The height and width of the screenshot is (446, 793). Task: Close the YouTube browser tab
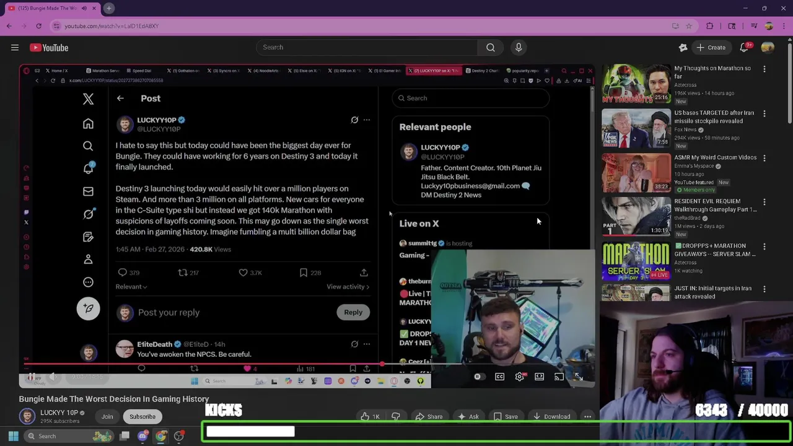point(94,8)
